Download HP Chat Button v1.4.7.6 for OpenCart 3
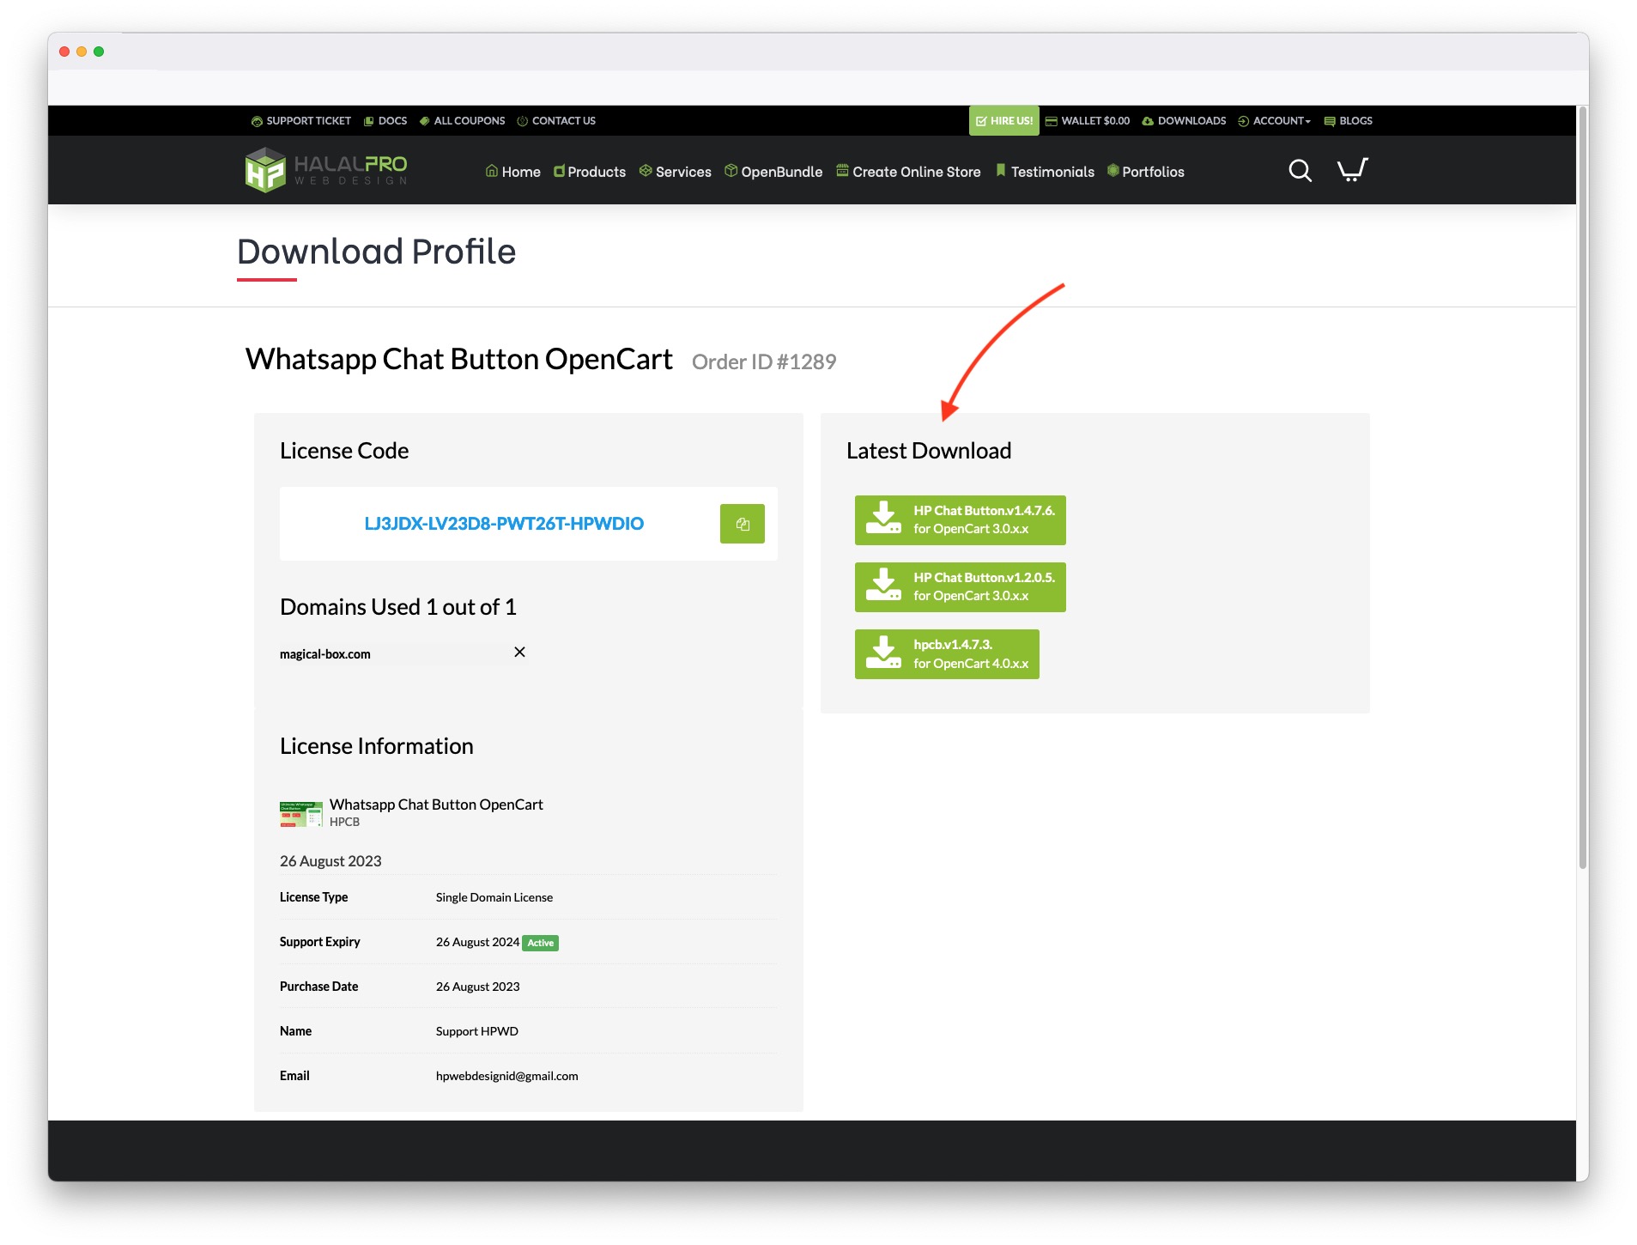 click(960, 519)
